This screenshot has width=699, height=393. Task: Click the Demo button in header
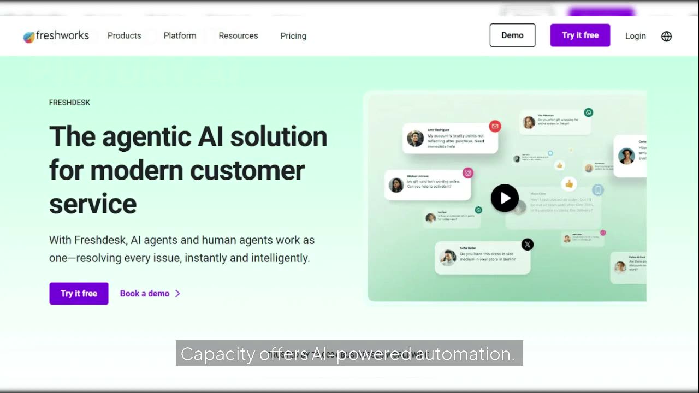point(512,35)
